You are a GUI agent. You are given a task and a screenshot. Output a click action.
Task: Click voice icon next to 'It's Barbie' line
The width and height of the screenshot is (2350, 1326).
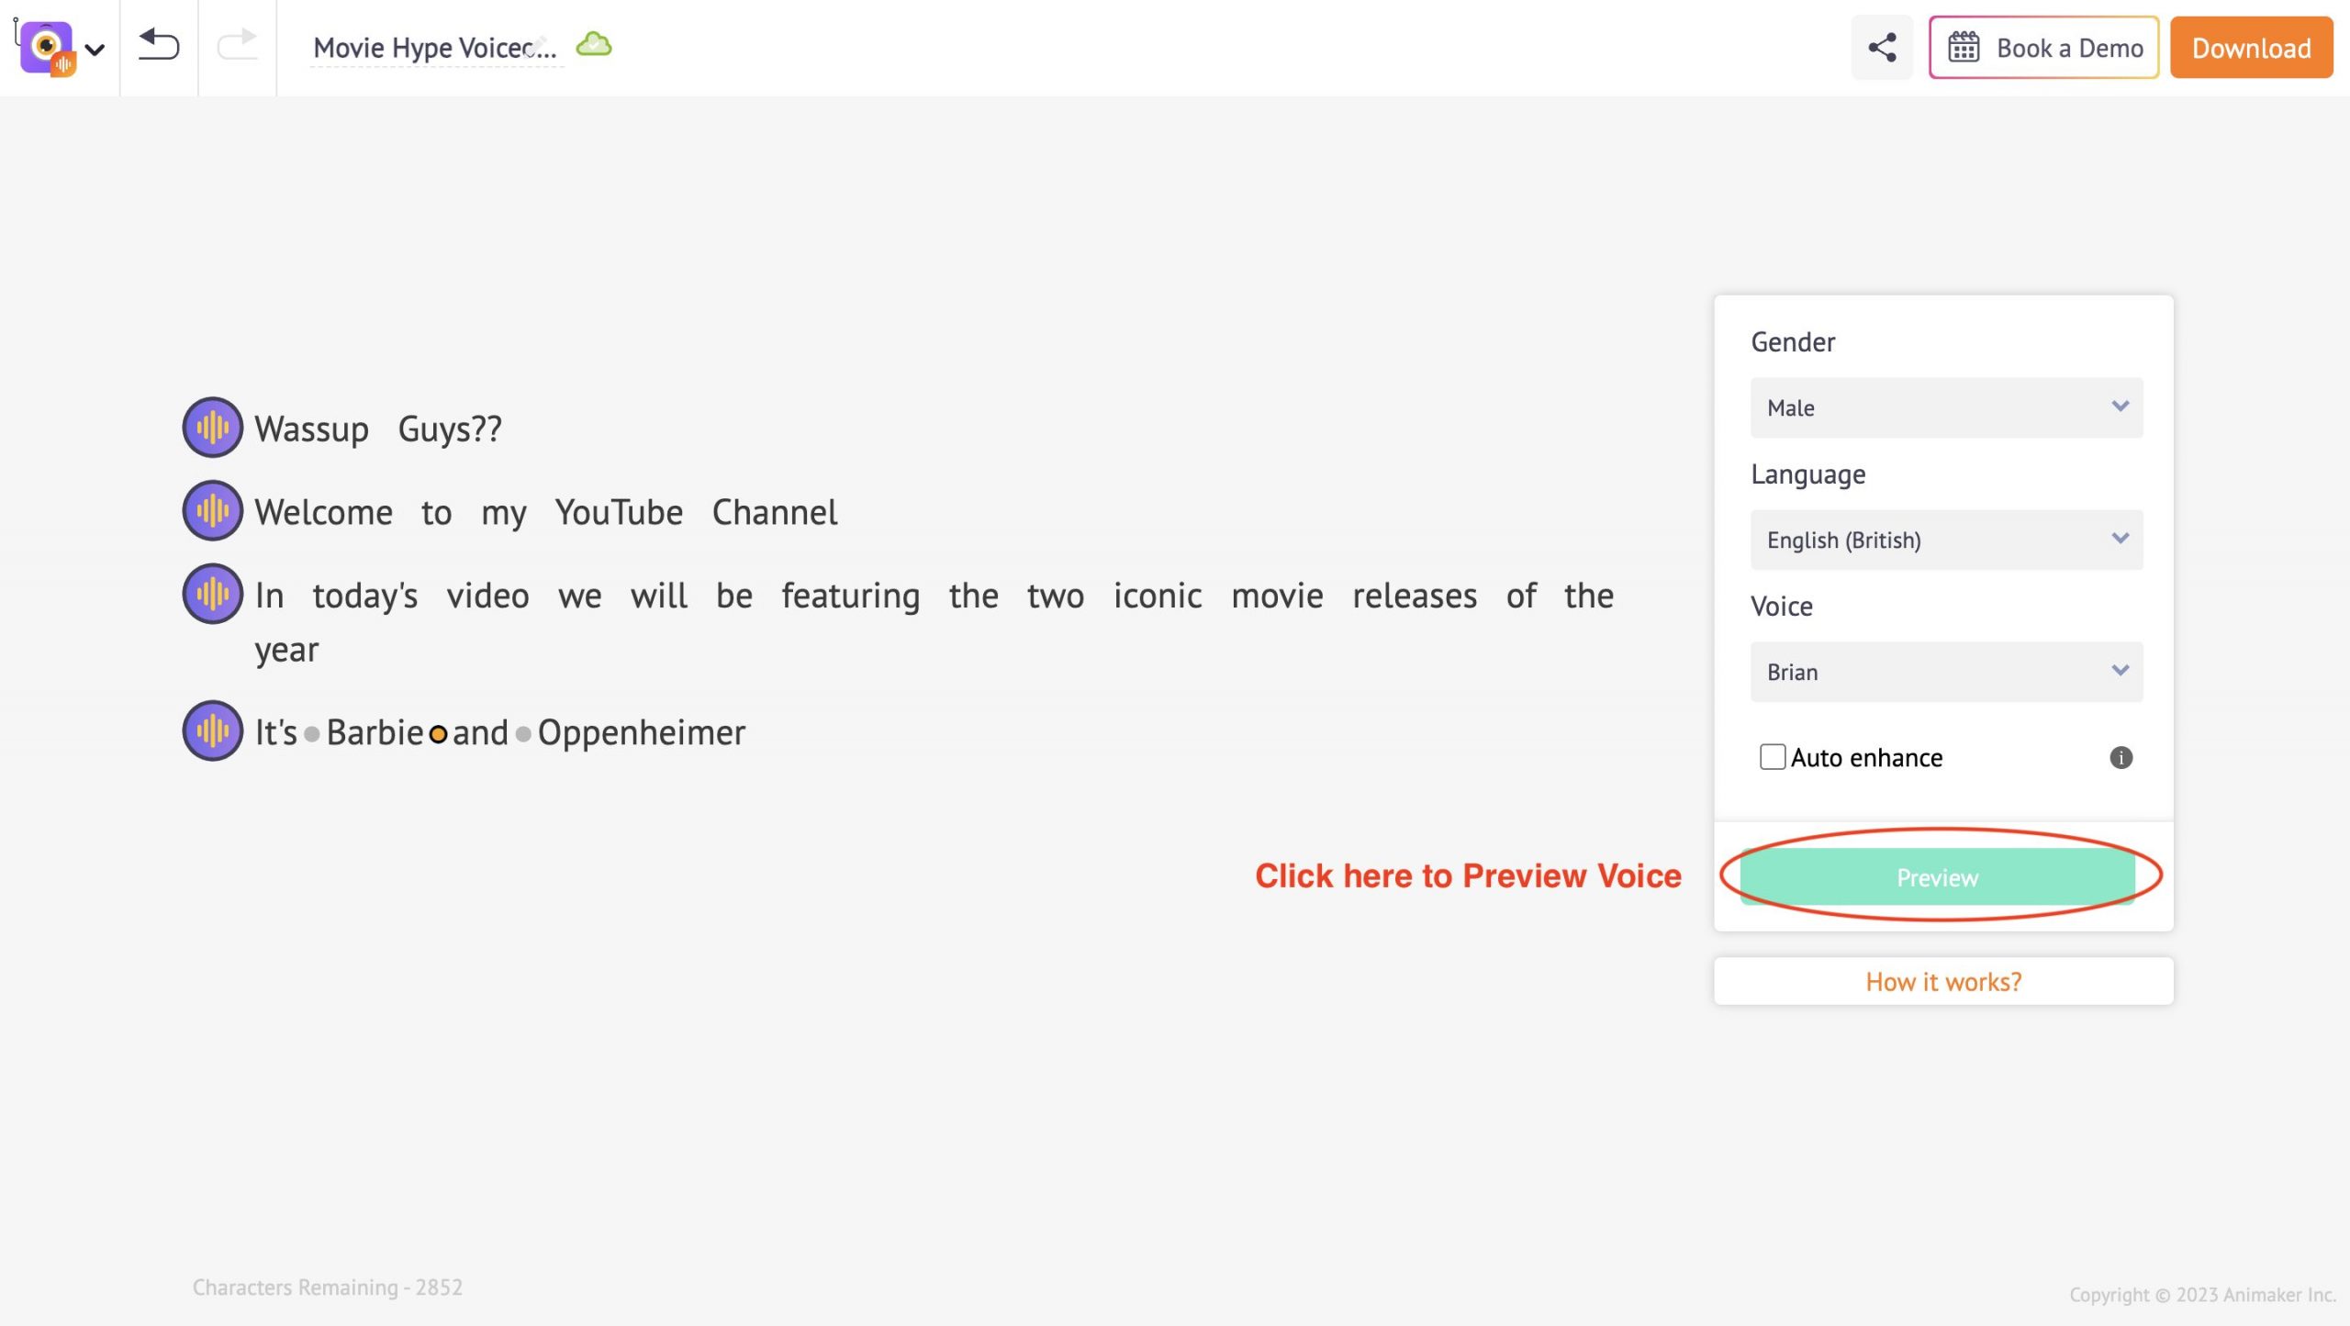(212, 731)
